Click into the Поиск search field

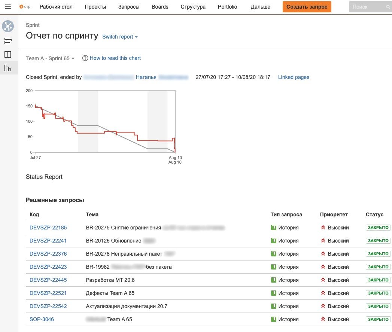click(x=371, y=7)
